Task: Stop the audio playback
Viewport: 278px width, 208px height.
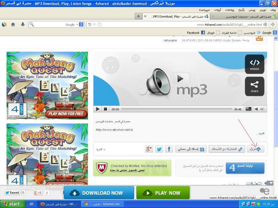Action: coord(106,109)
